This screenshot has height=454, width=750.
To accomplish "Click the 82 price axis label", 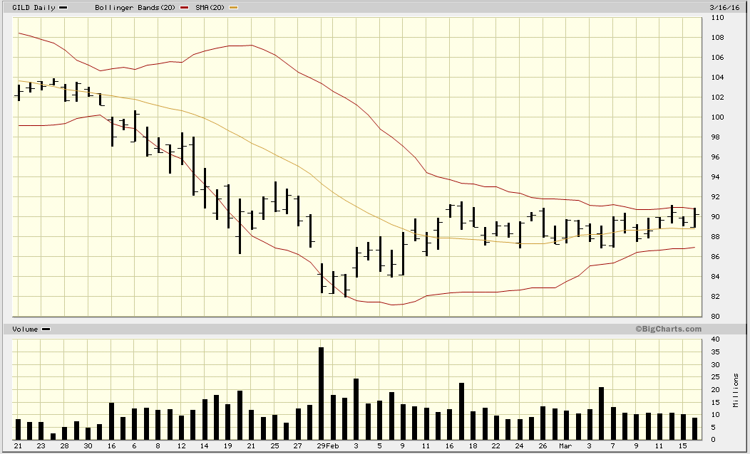I will (x=716, y=297).
